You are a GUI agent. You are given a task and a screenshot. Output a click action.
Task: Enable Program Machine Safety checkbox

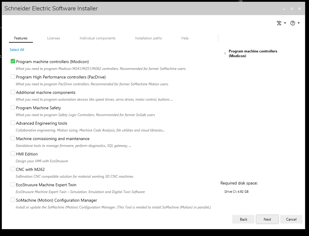13,107
